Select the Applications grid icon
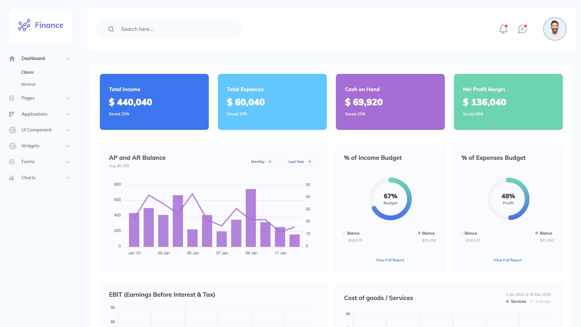Screen dimensions: 581x327 (12, 114)
